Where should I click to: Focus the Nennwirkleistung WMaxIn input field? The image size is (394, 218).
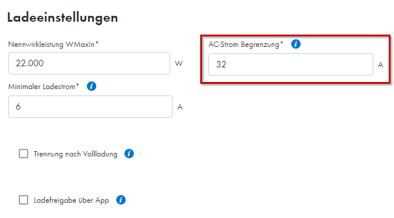[89, 63]
